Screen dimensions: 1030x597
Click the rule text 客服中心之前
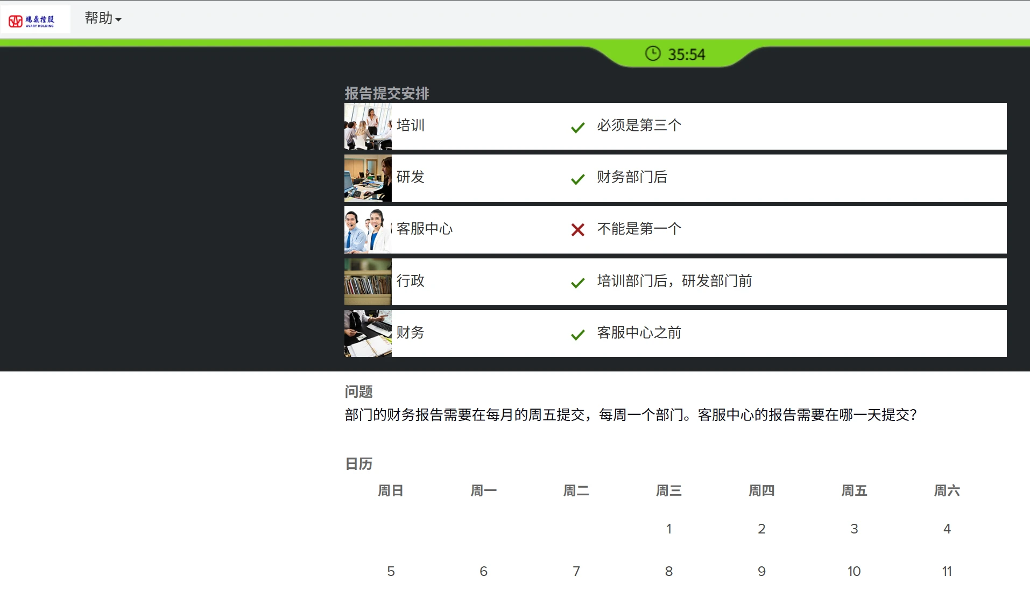pyautogui.click(x=639, y=333)
